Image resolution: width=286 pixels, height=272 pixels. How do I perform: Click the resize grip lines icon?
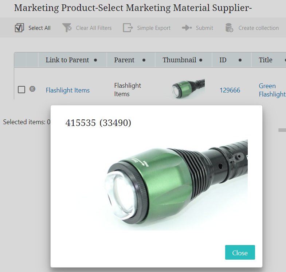click(x=282, y=130)
